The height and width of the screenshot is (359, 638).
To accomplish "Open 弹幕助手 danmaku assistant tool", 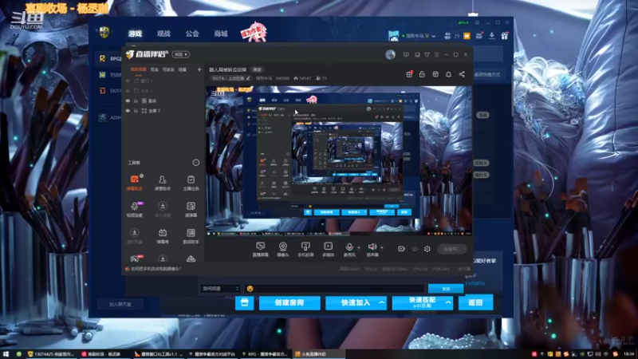I will 135,183.
